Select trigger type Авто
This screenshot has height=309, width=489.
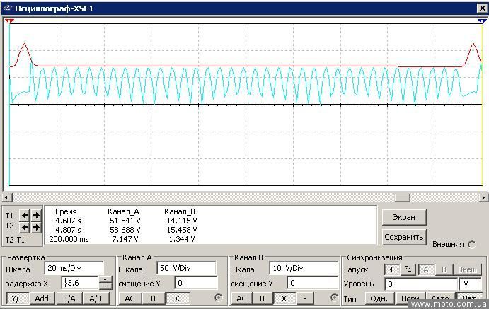440,298
